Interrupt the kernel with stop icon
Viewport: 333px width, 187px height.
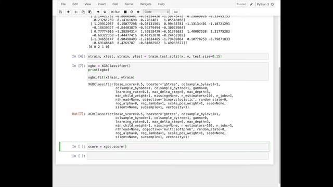tap(125, 12)
